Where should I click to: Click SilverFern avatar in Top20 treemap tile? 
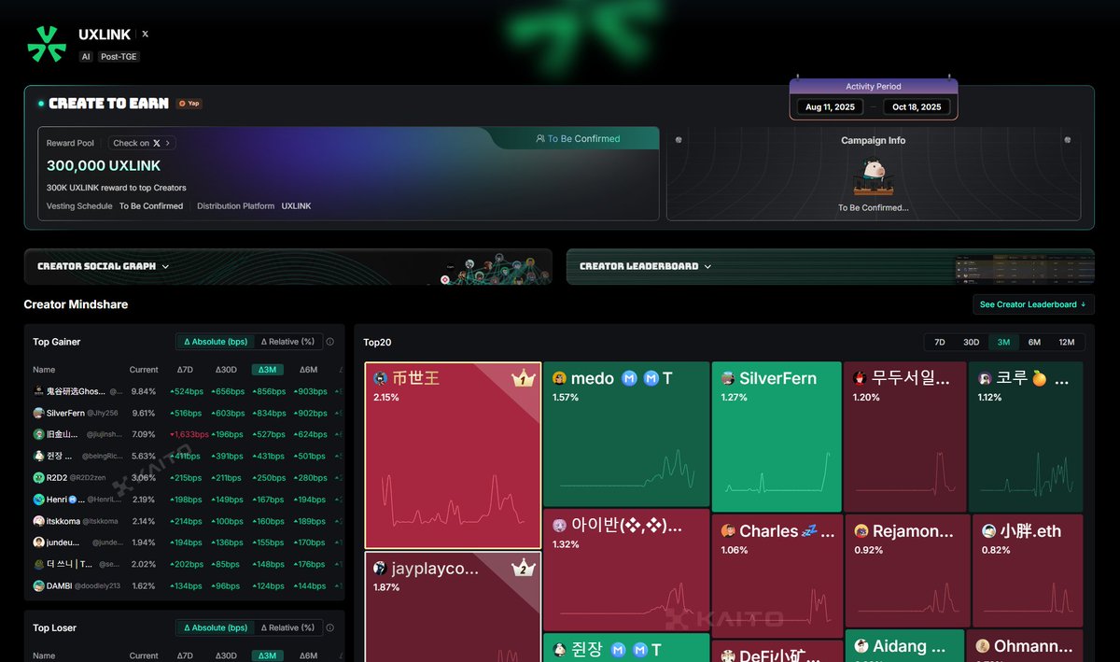pyautogui.click(x=728, y=378)
